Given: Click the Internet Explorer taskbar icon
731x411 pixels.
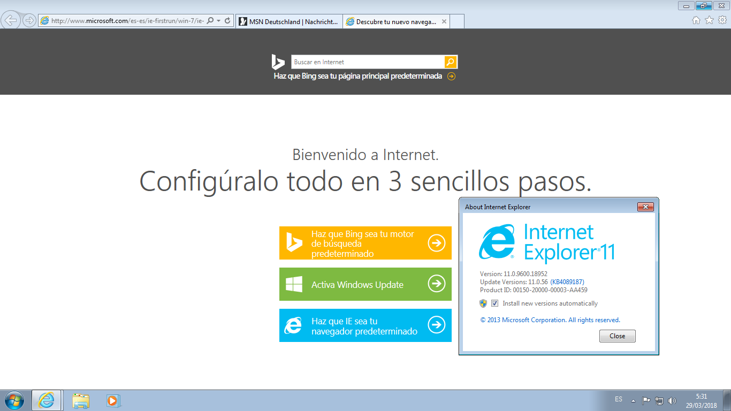Looking at the screenshot, I should (47, 400).
